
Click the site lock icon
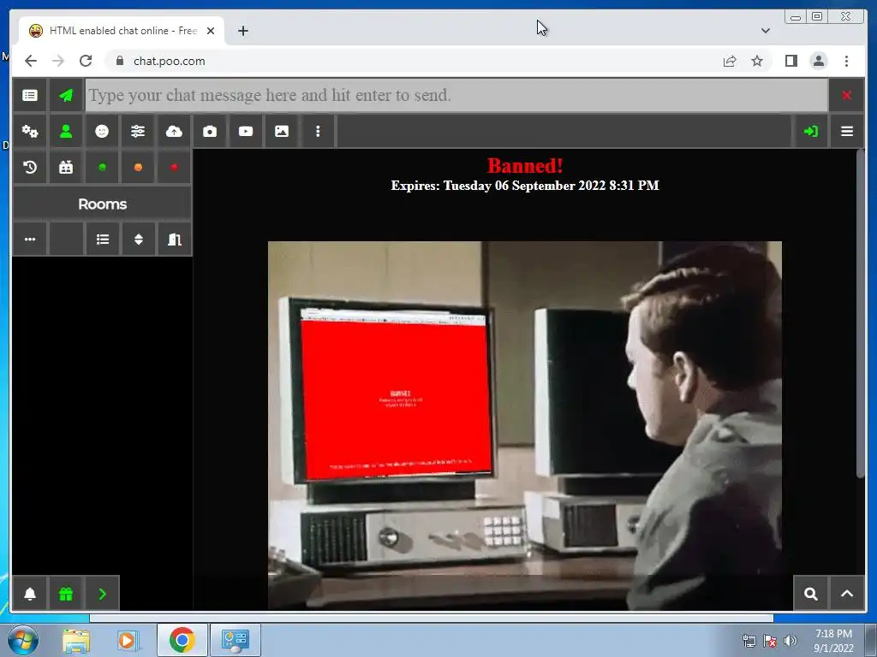(x=120, y=61)
